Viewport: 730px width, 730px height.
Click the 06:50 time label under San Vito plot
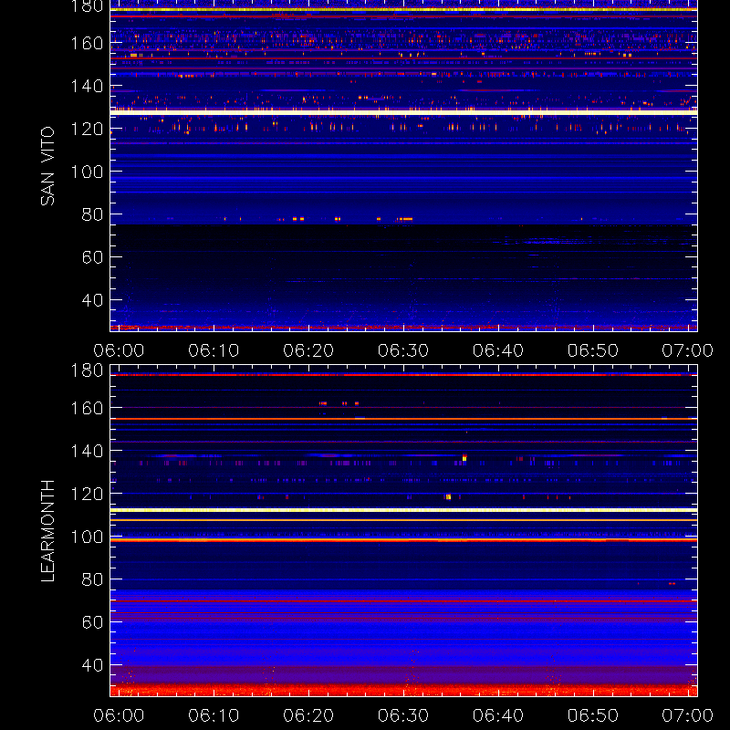click(593, 350)
